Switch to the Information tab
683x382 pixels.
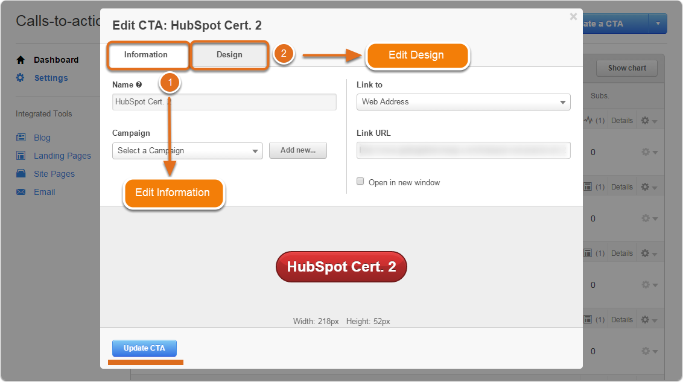148,55
